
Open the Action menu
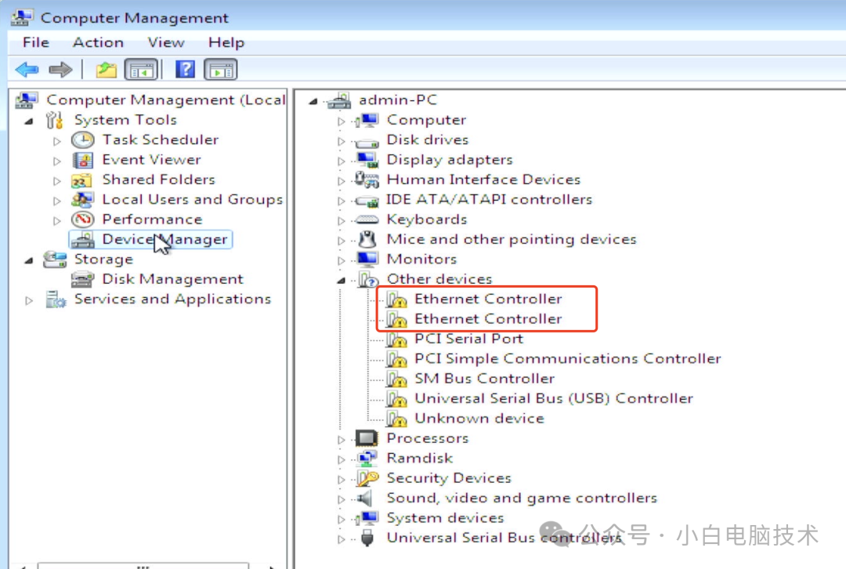coord(98,42)
